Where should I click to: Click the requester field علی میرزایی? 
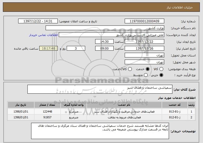(x=112, y=35)
